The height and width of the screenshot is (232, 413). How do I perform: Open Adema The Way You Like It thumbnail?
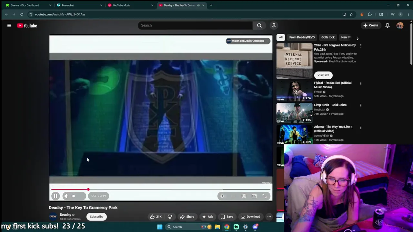[294, 135]
